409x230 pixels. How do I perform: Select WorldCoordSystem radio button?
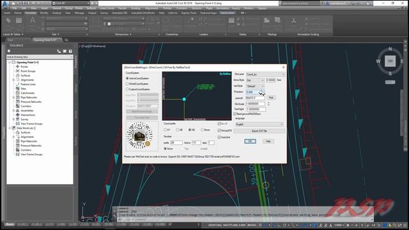[x=127, y=84]
